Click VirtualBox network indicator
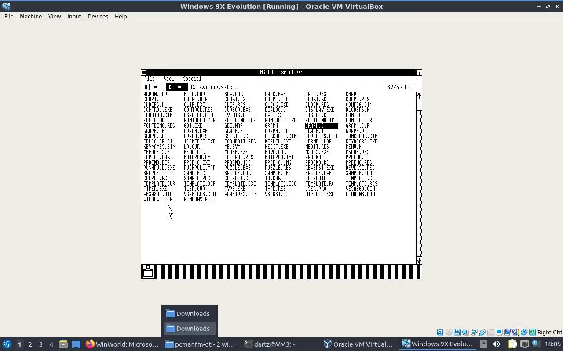563x351 pixels. pyautogui.click(x=474, y=332)
